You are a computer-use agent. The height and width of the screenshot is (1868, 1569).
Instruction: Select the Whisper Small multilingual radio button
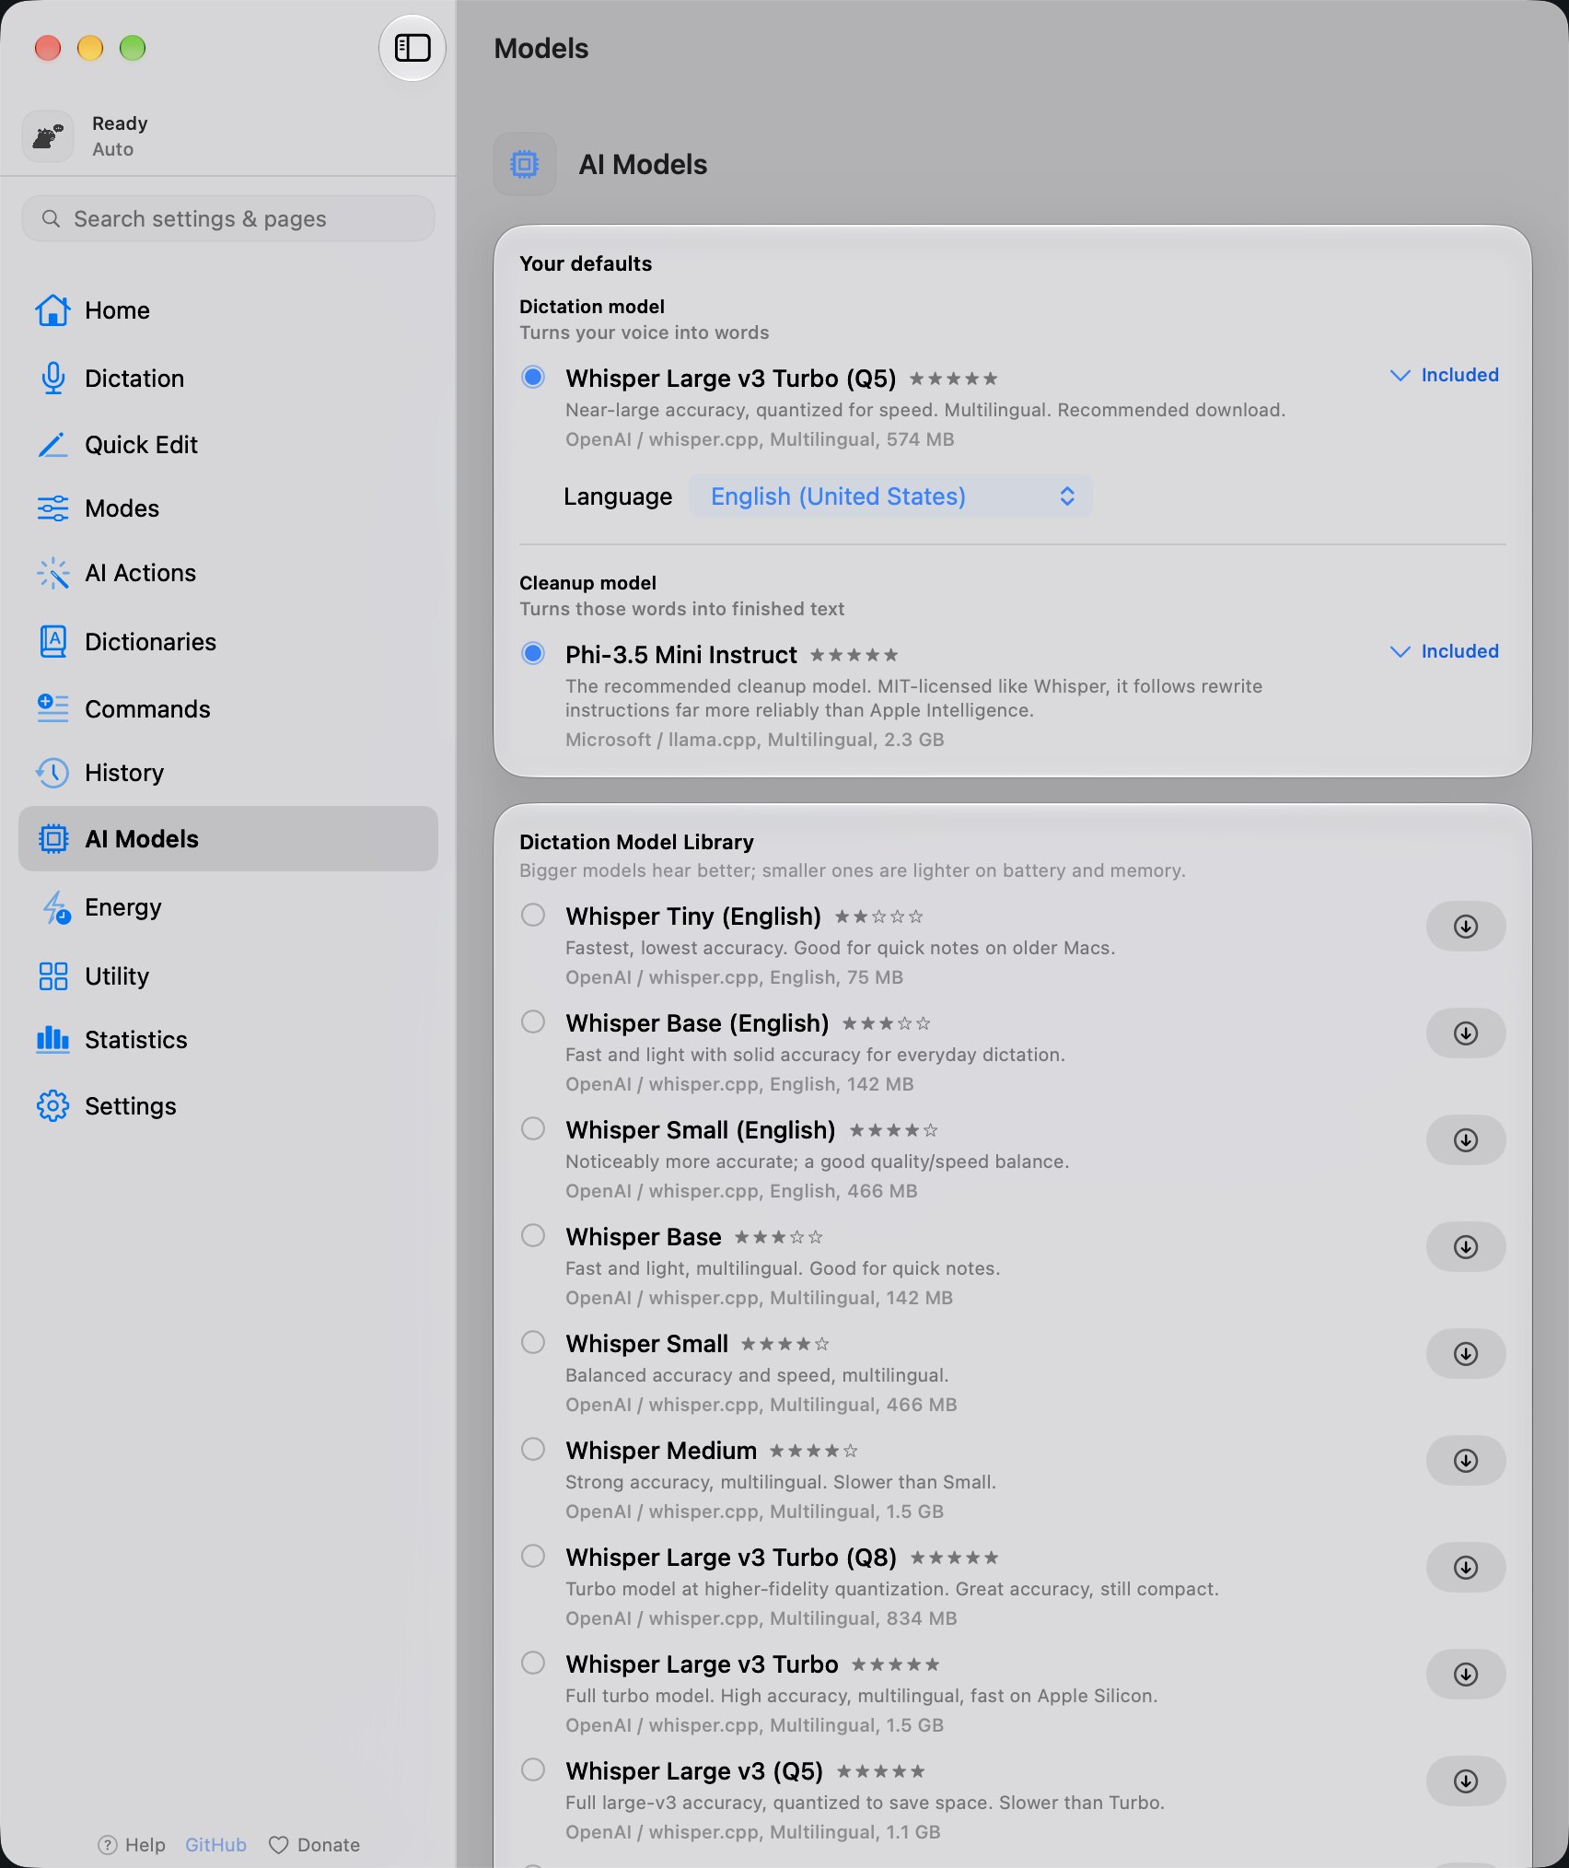pyautogui.click(x=533, y=1342)
